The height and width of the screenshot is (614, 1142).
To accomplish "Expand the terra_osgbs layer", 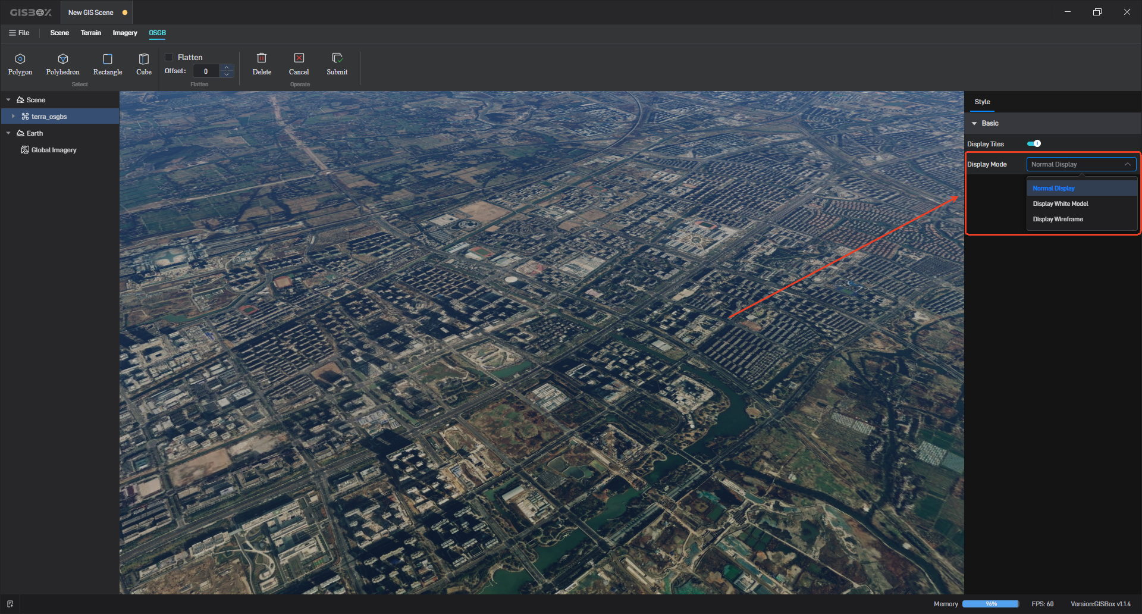I will pyautogui.click(x=13, y=117).
